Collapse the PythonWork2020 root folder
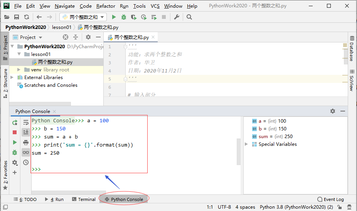 [x=12, y=47]
